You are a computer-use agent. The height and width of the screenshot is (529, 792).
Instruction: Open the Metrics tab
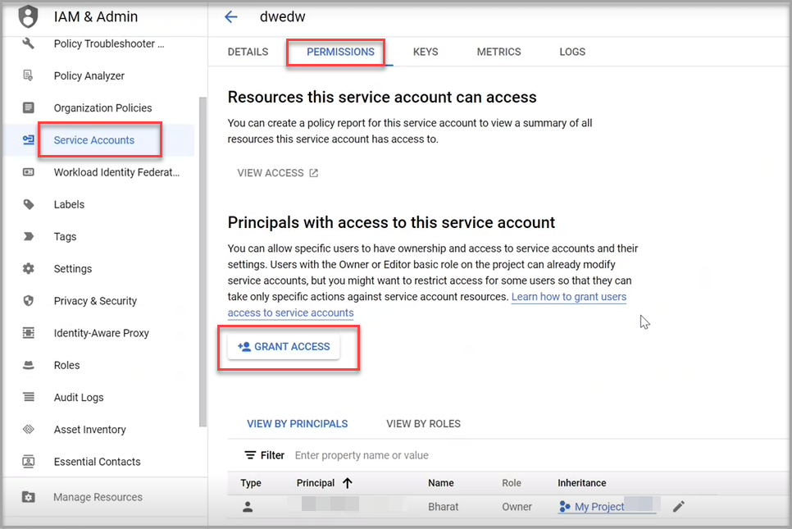[498, 52]
